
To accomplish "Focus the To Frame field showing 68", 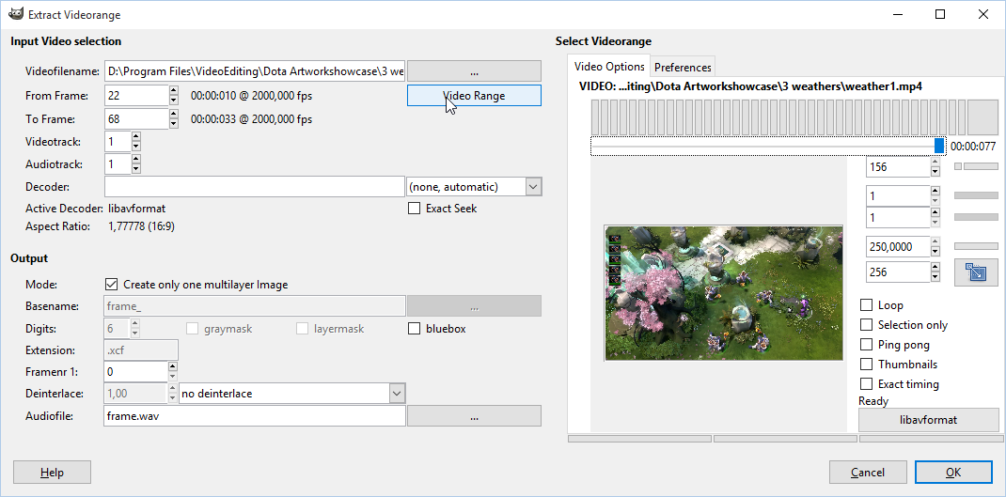I will 136,118.
